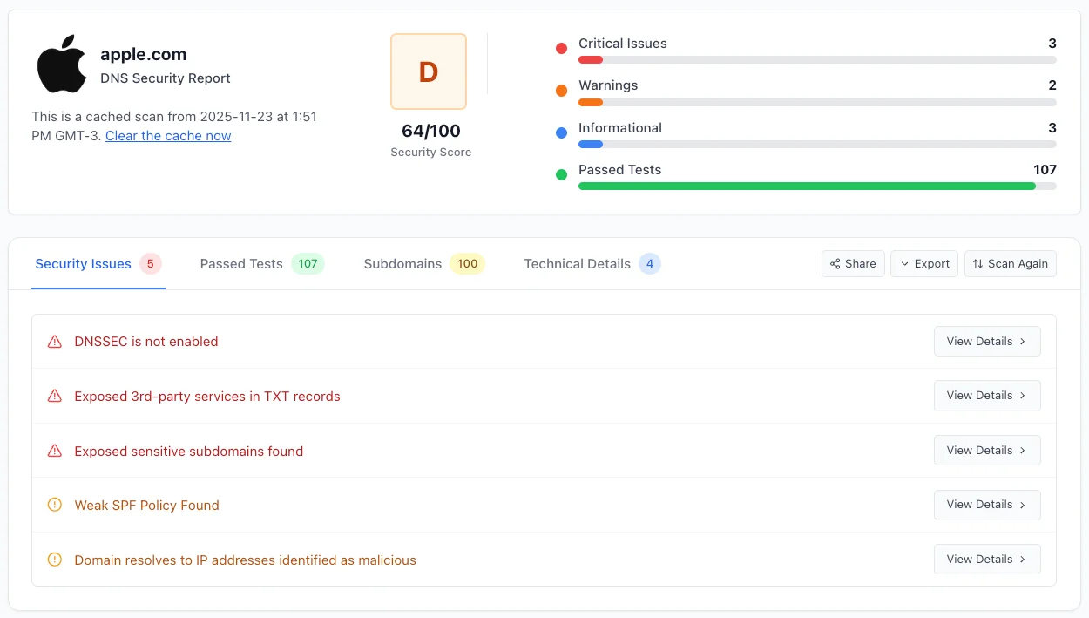Click the apple.com domain heading
Image resolution: width=1089 pixels, height=618 pixels.
(143, 54)
